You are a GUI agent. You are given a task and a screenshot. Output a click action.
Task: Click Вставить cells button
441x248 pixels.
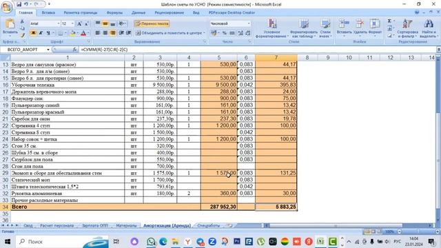point(344,27)
